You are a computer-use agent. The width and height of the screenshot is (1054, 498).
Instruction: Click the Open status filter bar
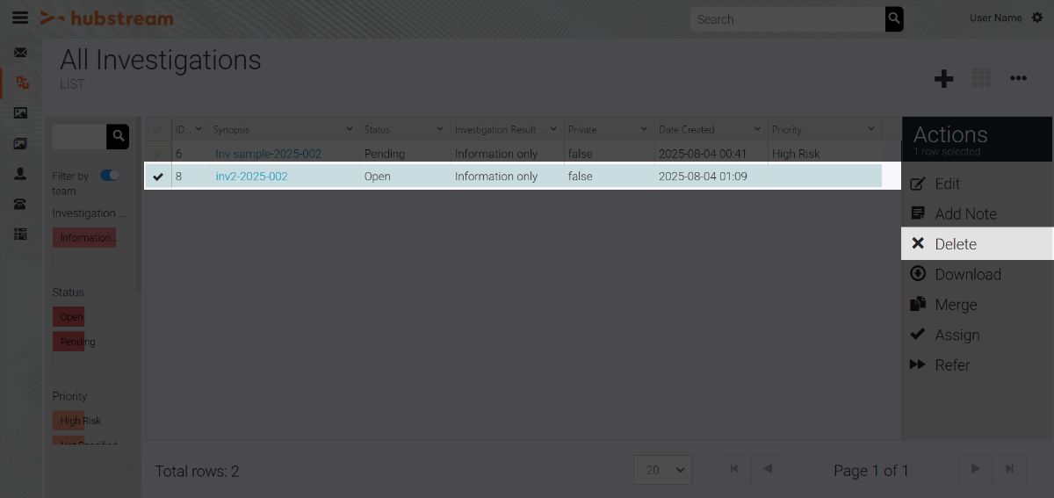click(71, 317)
